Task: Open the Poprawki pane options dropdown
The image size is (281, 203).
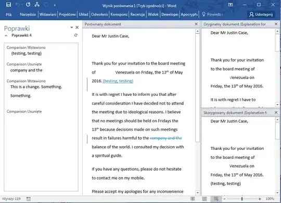Action: tap(71, 28)
